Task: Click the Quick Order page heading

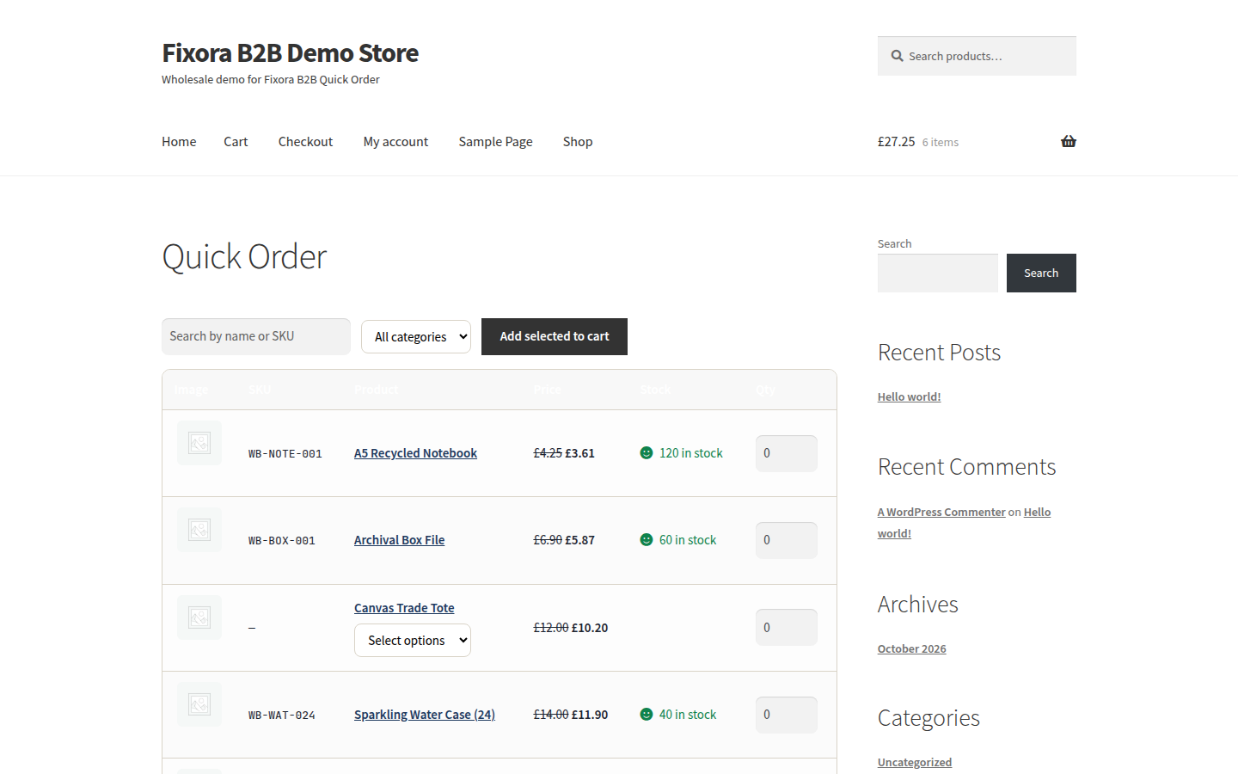Action: 244,256
